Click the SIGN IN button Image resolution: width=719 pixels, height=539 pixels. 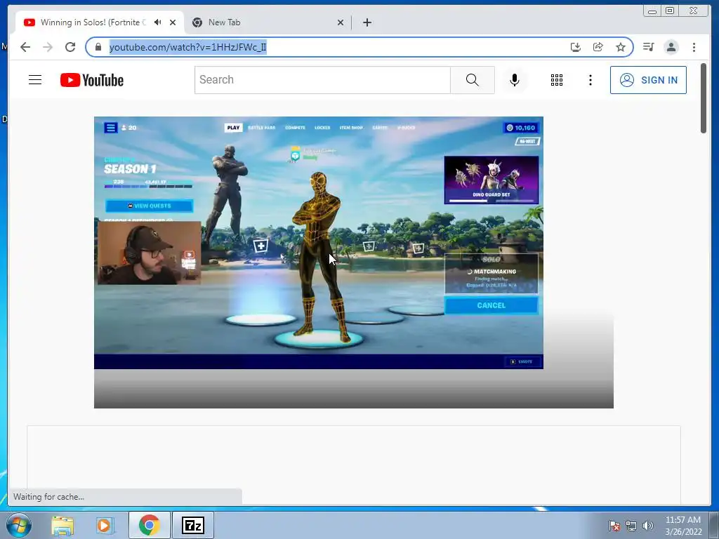tap(648, 80)
